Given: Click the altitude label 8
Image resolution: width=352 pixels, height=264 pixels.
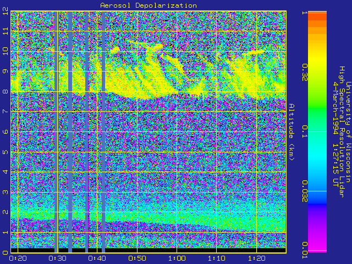Looking at the screenshot, I should pyautogui.click(x=5, y=91).
